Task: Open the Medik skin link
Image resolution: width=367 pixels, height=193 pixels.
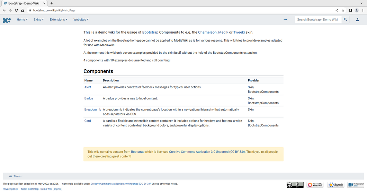Action: click(x=223, y=32)
